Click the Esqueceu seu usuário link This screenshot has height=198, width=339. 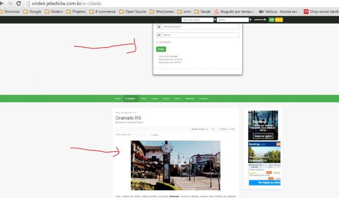pyautogui.click(x=171, y=59)
